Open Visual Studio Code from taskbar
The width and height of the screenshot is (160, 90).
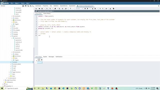63,88
